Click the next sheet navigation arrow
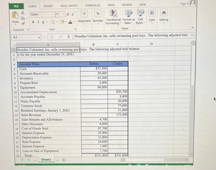Viewport: 216px width, 170px height. [29, 160]
